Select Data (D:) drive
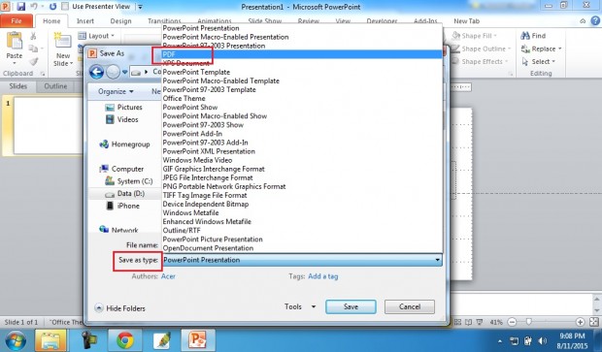This screenshot has height=352, width=602. (x=125, y=193)
